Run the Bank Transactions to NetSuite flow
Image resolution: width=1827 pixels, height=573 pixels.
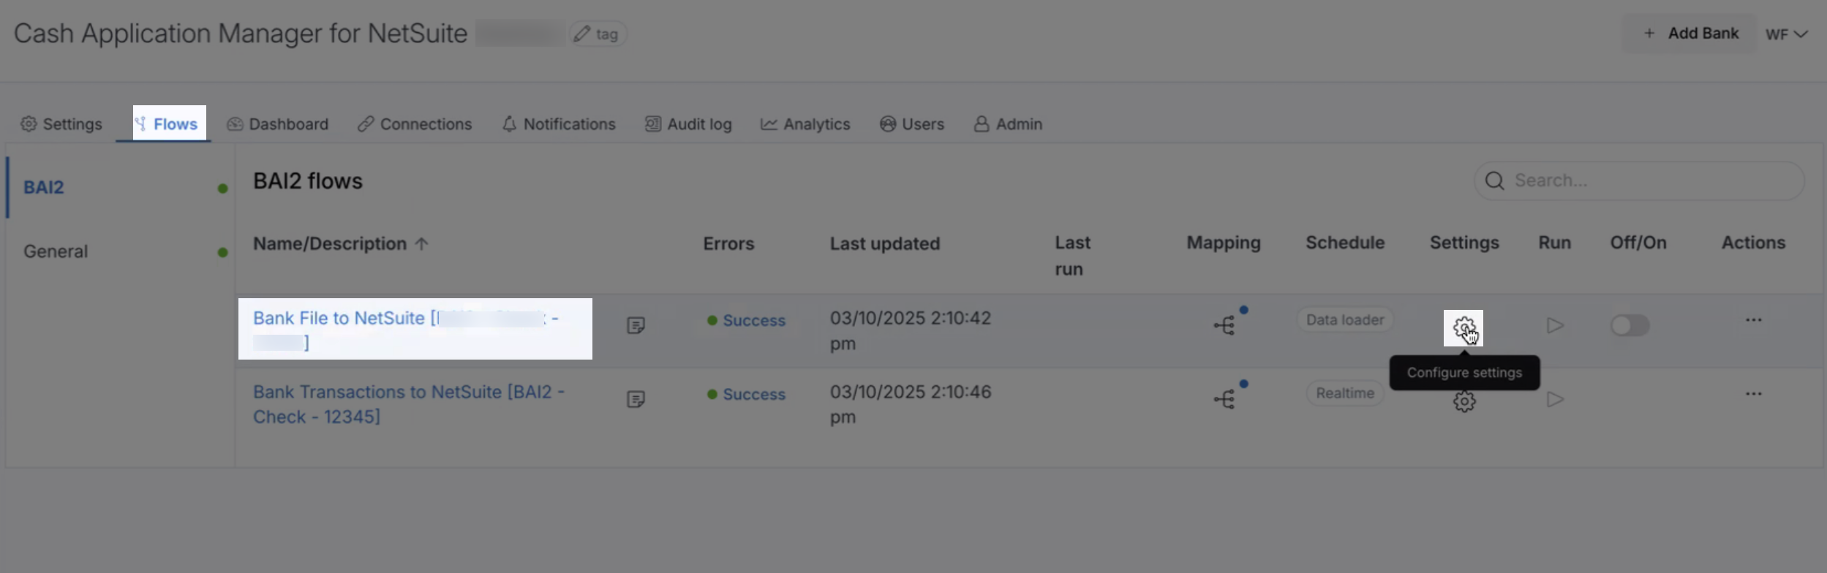pyautogui.click(x=1555, y=399)
